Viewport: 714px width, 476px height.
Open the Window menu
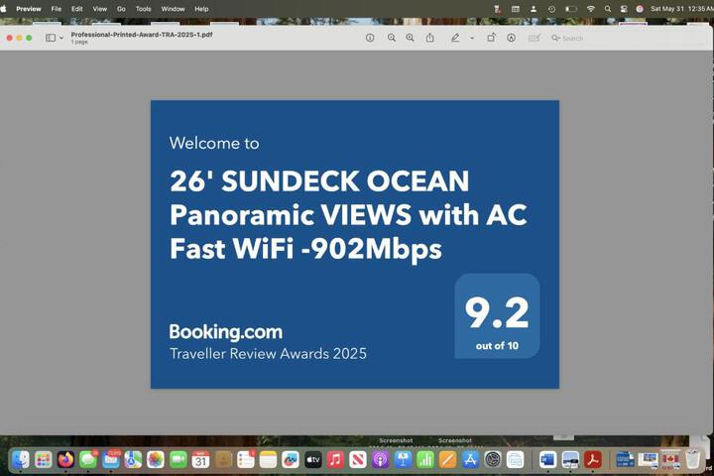(173, 9)
